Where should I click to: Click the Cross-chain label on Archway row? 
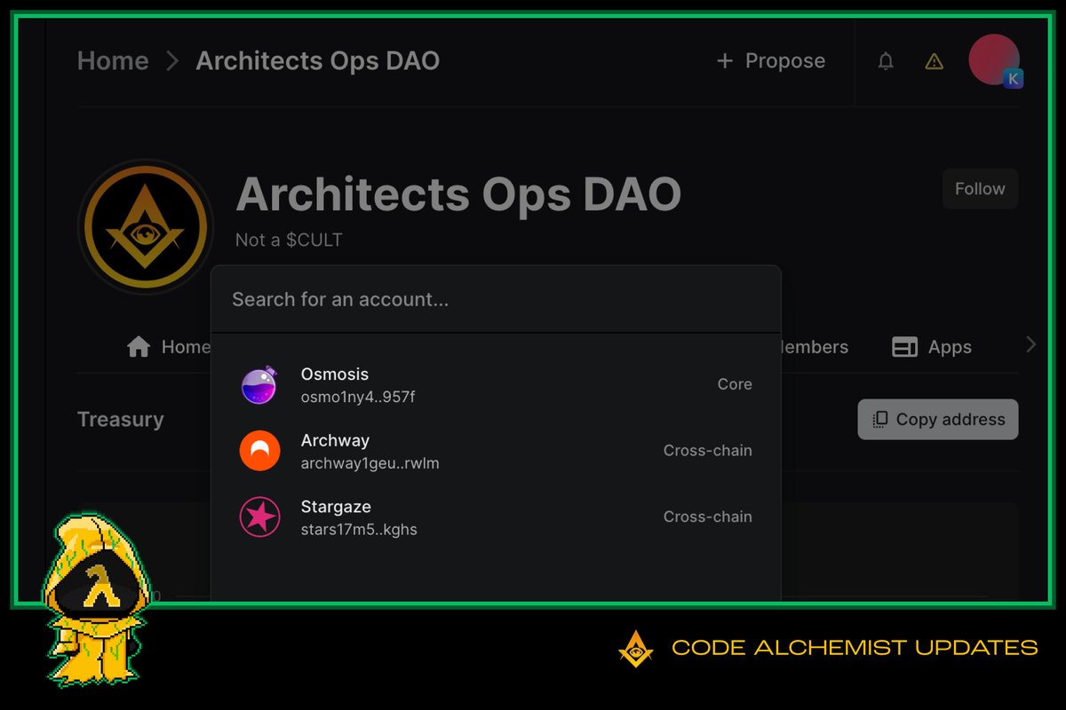tap(708, 451)
